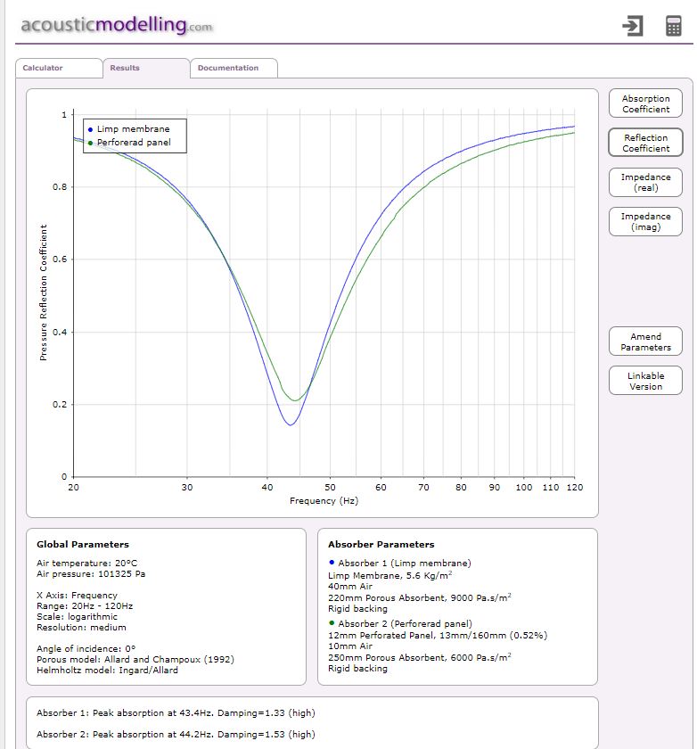The width and height of the screenshot is (697, 749).
Task: Display the Impedance (real) plot
Action: coord(645,183)
